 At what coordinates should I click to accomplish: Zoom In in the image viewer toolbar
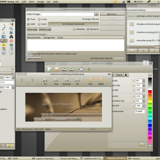click(x=45, y=81)
